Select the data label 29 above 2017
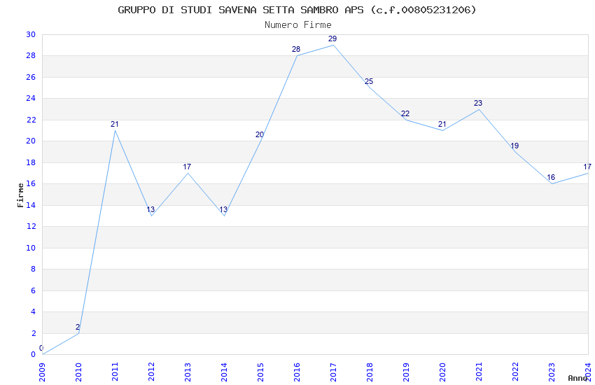 click(x=332, y=38)
